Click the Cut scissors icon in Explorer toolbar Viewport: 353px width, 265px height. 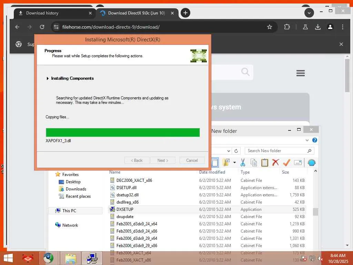tap(243, 163)
